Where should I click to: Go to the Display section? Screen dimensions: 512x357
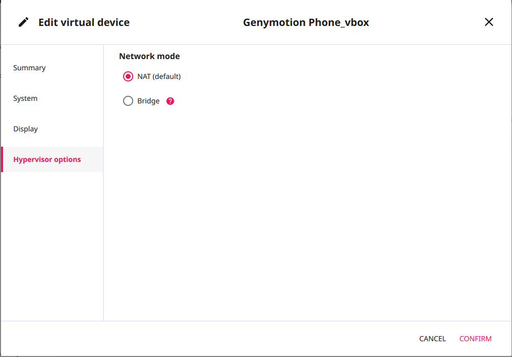26,129
